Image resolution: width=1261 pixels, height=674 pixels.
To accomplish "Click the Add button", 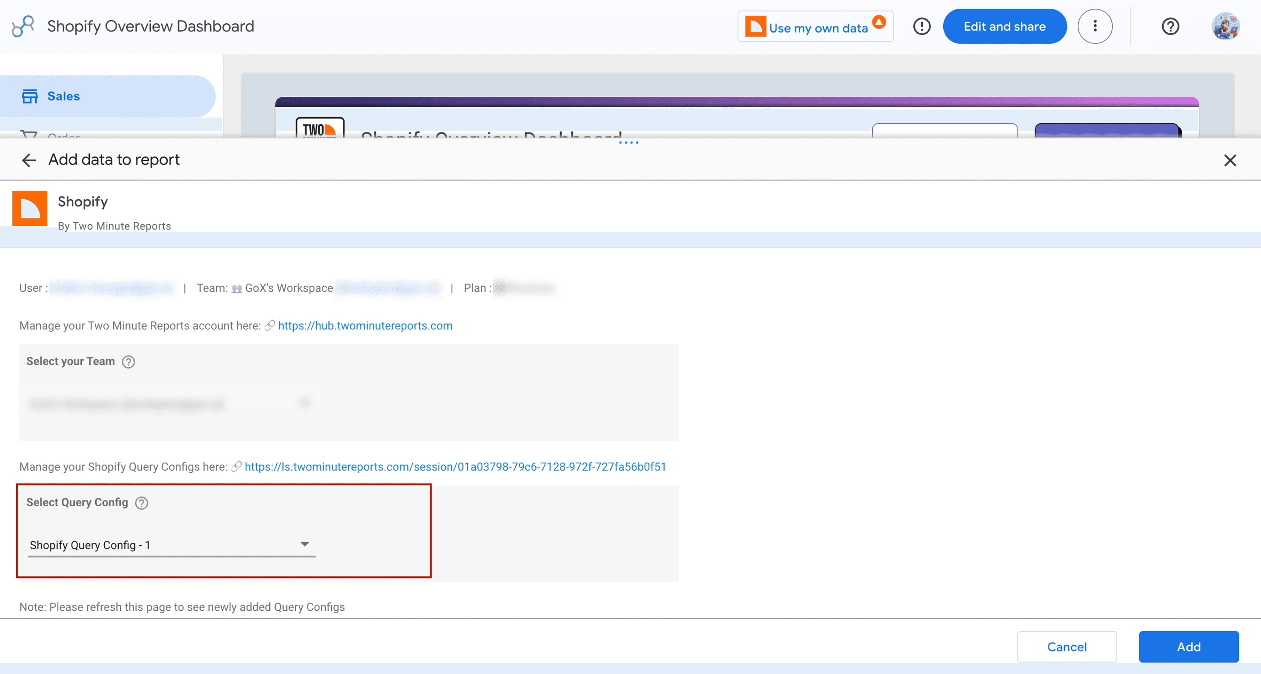I will click(1189, 647).
